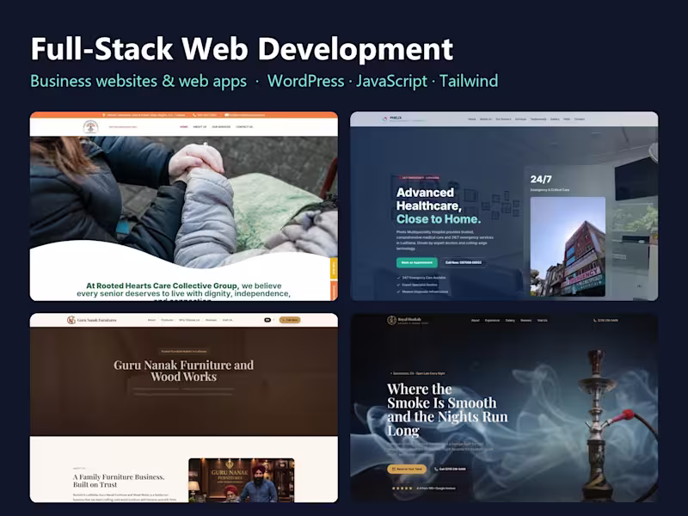The image size is (688, 516).
Task: Click the email envelope icon in the orange bar
Action: [x=226, y=115]
